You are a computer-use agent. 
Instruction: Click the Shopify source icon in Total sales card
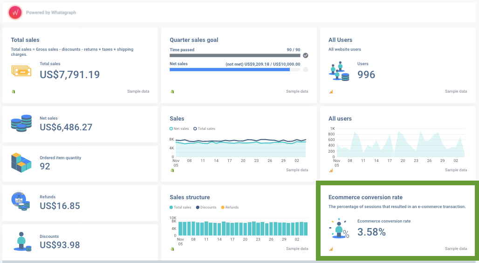click(x=14, y=92)
